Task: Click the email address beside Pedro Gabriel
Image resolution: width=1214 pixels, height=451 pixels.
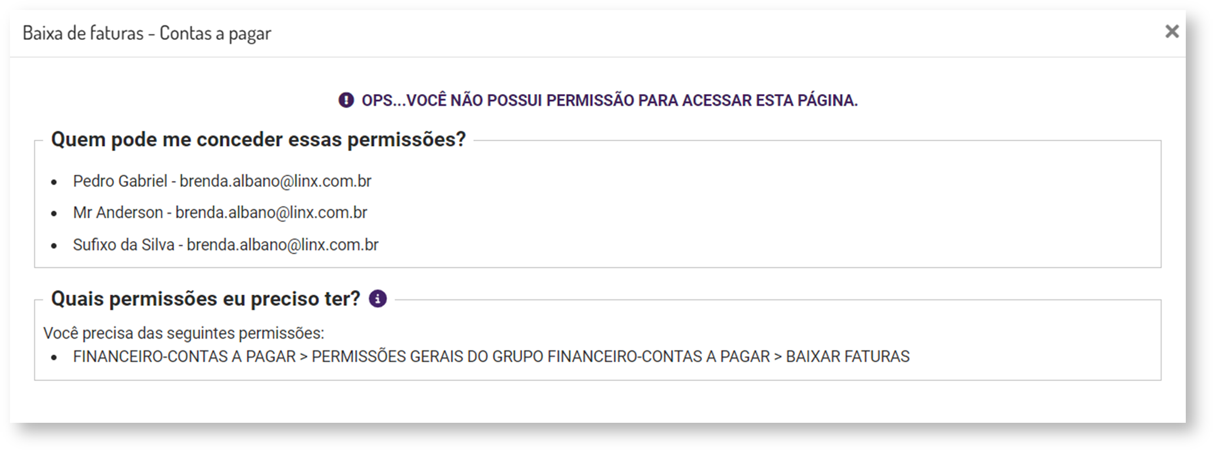Action: click(275, 181)
